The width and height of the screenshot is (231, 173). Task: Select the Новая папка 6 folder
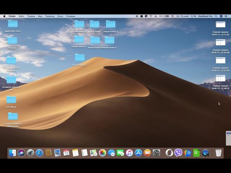95,40
